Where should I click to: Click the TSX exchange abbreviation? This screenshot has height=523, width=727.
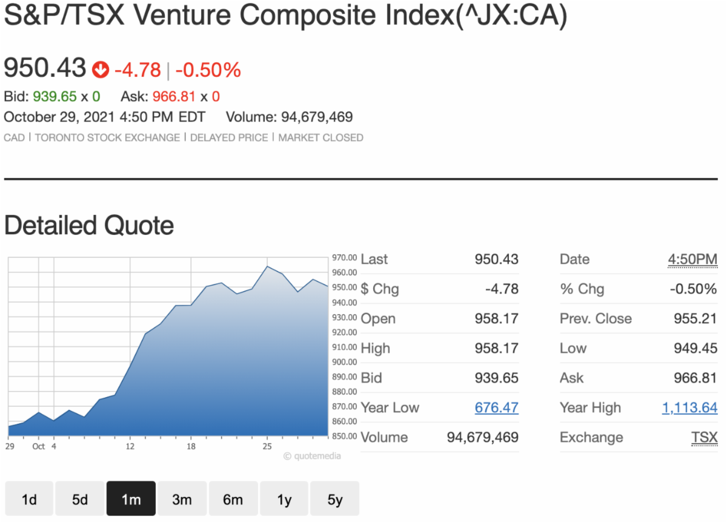pos(704,437)
